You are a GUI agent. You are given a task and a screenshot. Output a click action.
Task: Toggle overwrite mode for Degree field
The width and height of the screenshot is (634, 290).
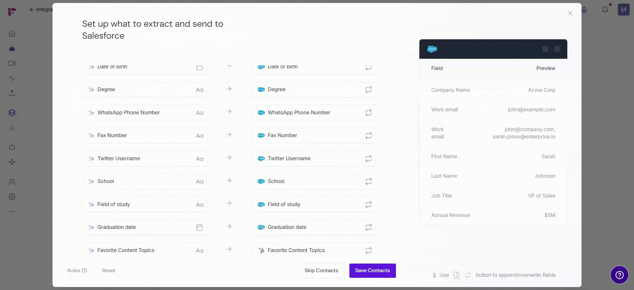tap(369, 90)
